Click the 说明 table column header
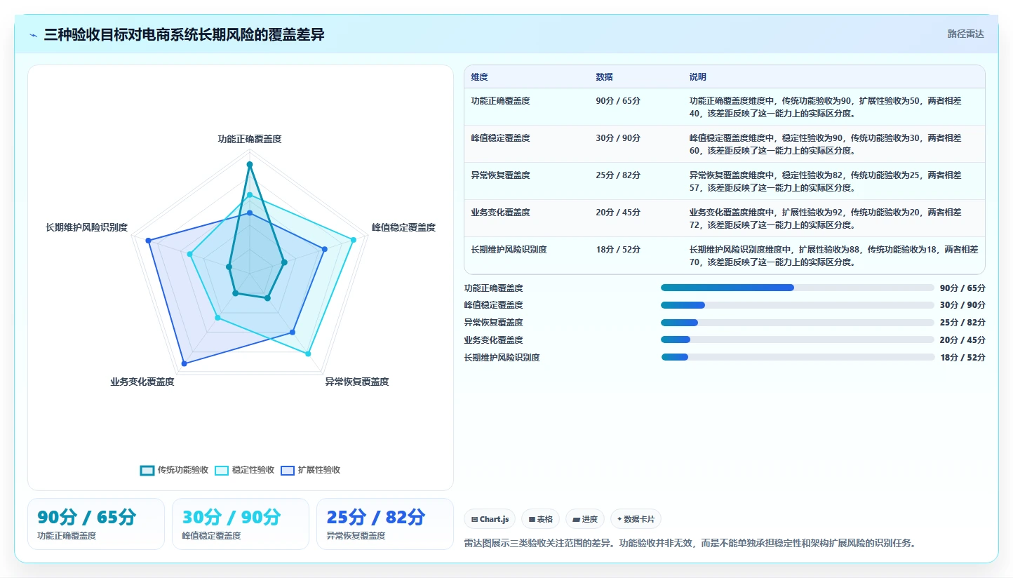 point(698,77)
